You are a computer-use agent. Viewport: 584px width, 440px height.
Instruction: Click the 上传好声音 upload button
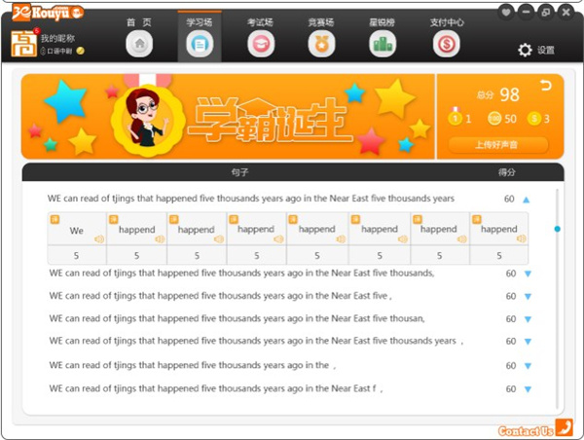[498, 144]
